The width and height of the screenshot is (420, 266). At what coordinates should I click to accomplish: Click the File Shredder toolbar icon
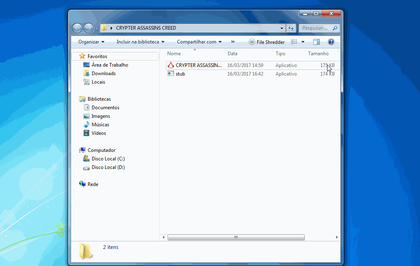[252, 42]
